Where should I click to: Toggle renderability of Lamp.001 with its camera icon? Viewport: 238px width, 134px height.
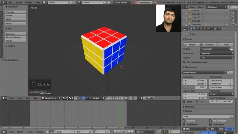tap(234, 24)
